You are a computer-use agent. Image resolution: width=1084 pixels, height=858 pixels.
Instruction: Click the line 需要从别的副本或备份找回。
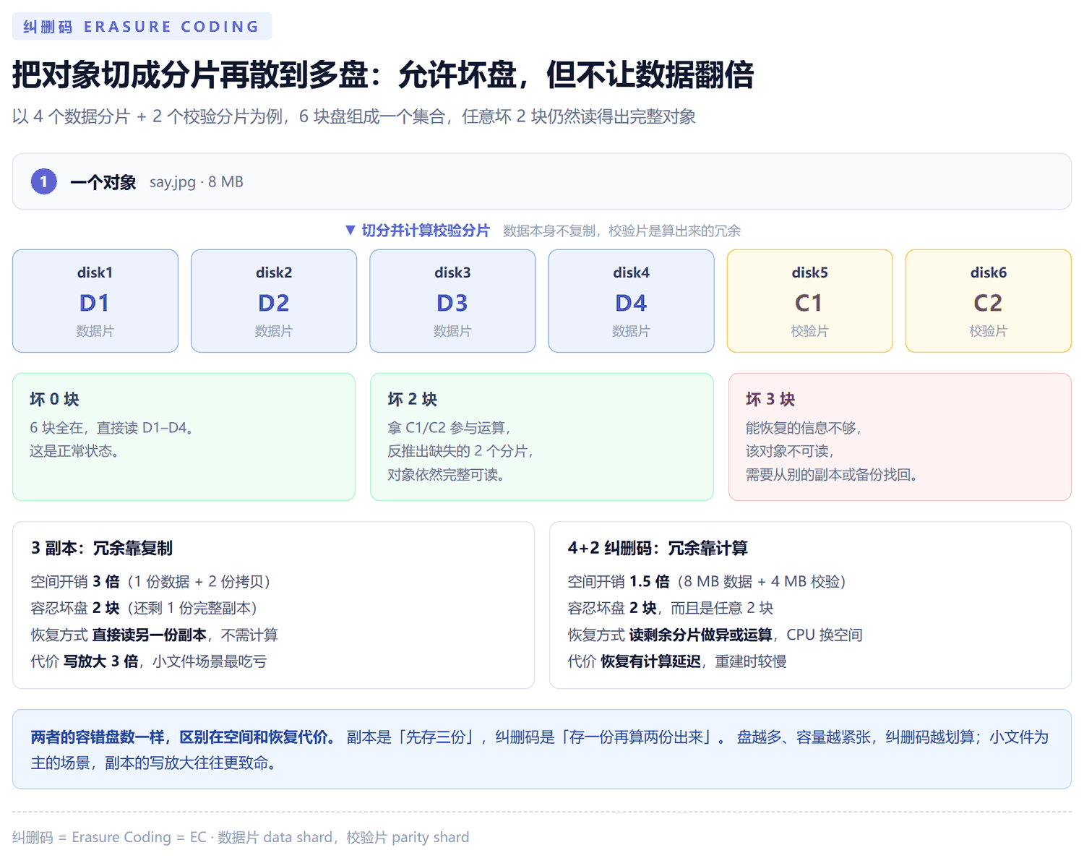point(832,475)
